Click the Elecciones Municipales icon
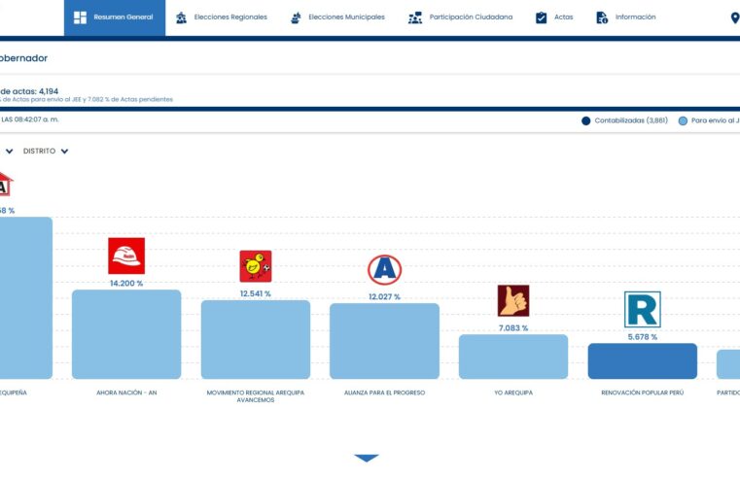Screen dimensions: 740x478 point(296,17)
